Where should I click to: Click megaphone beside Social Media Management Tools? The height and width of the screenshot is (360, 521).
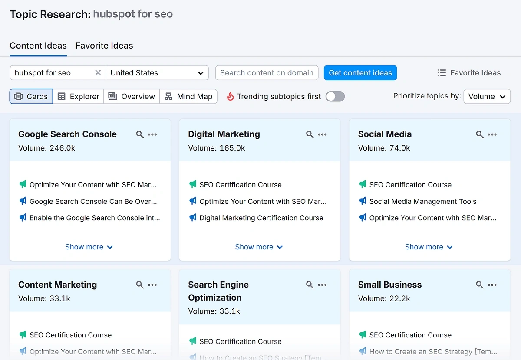(x=363, y=201)
